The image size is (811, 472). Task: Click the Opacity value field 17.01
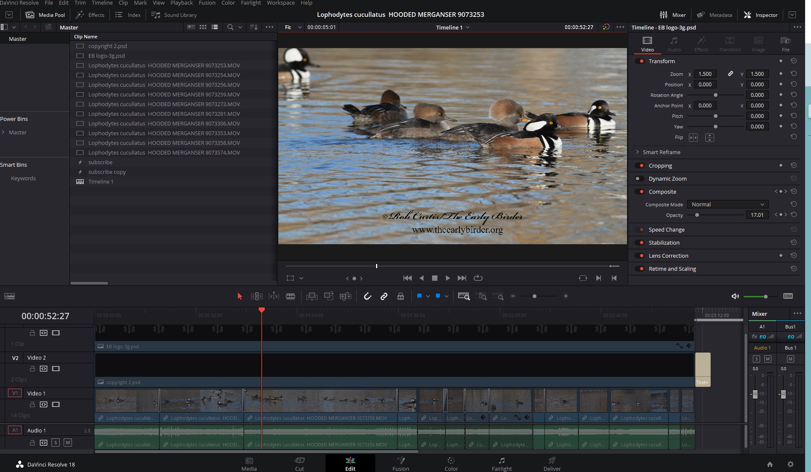click(757, 215)
